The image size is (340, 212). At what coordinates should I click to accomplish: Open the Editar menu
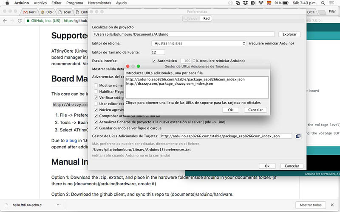(57, 3)
